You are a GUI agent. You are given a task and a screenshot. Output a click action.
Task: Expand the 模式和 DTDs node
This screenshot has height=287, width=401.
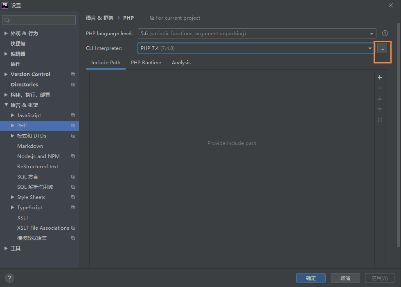(13, 136)
